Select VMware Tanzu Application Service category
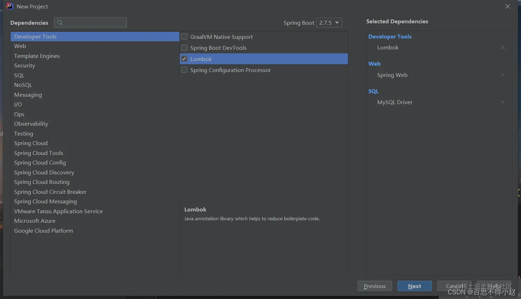This screenshot has width=521, height=299. coord(95,211)
